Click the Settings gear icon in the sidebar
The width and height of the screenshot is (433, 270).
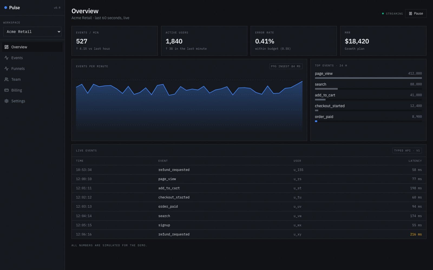click(6, 101)
